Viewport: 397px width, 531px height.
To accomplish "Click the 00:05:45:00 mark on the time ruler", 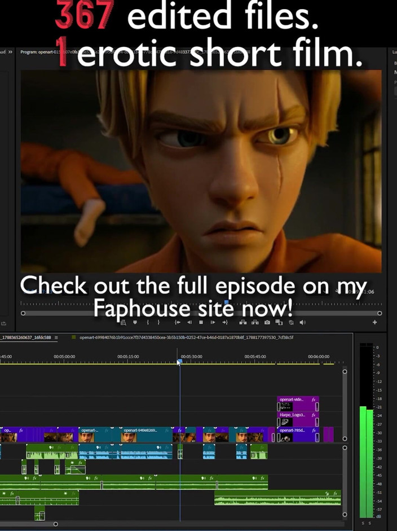I will coord(255,357).
